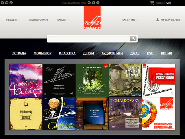Viewport: 185px width, 139px height.
Task: Go to the Аудиокниги section
Action: tap(112, 53)
